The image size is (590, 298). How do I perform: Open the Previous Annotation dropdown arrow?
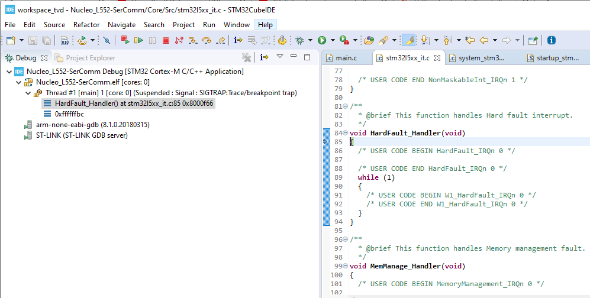point(459,40)
